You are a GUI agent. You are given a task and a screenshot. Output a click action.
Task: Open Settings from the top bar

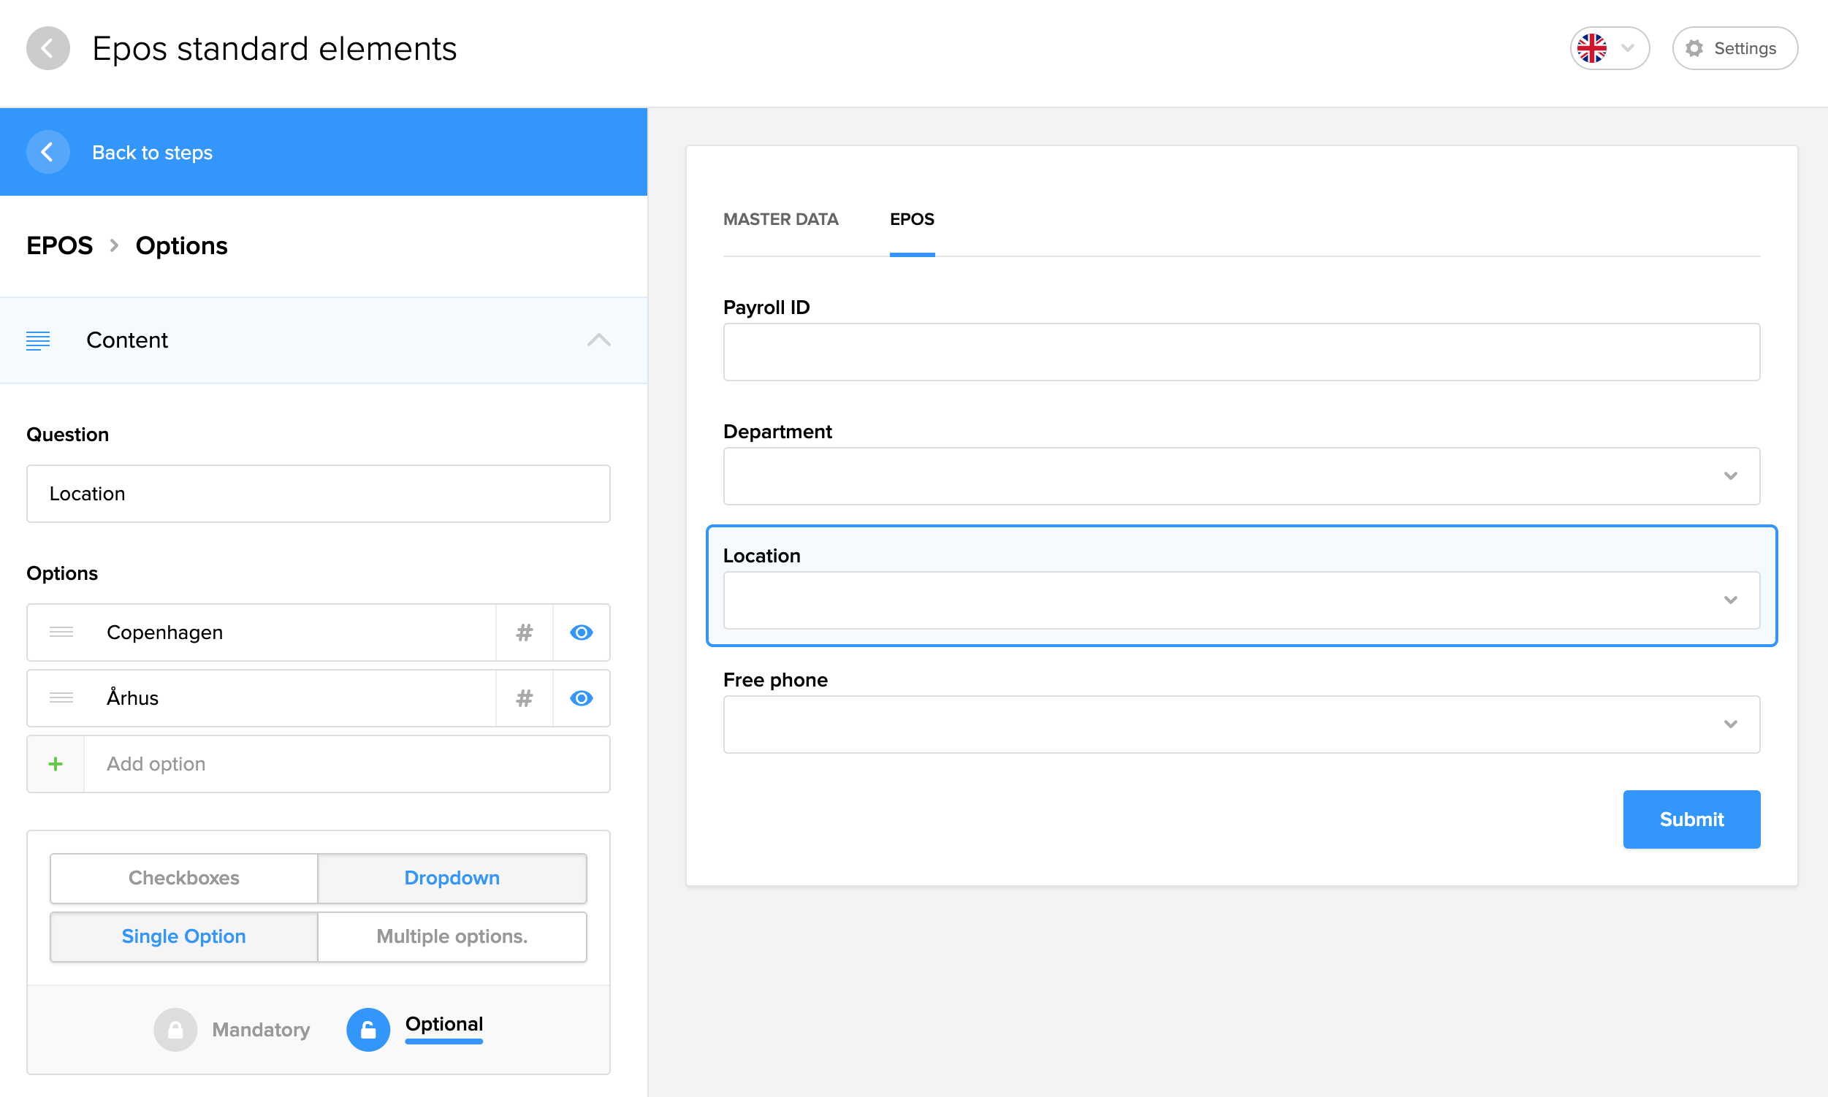[1734, 49]
